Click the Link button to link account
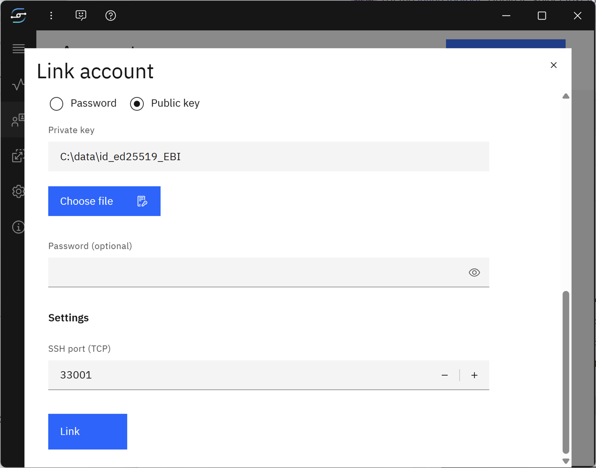Image resolution: width=596 pixels, height=468 pixels. point(87,431)
